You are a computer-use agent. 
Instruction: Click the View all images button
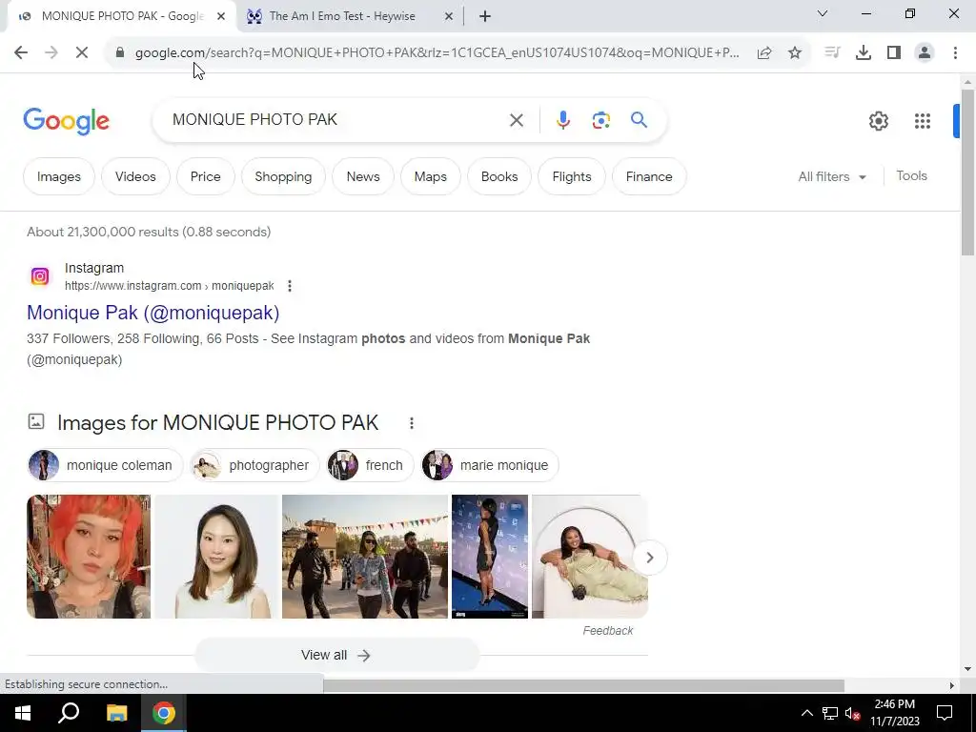pyautogui.click(x=336, y=655)
